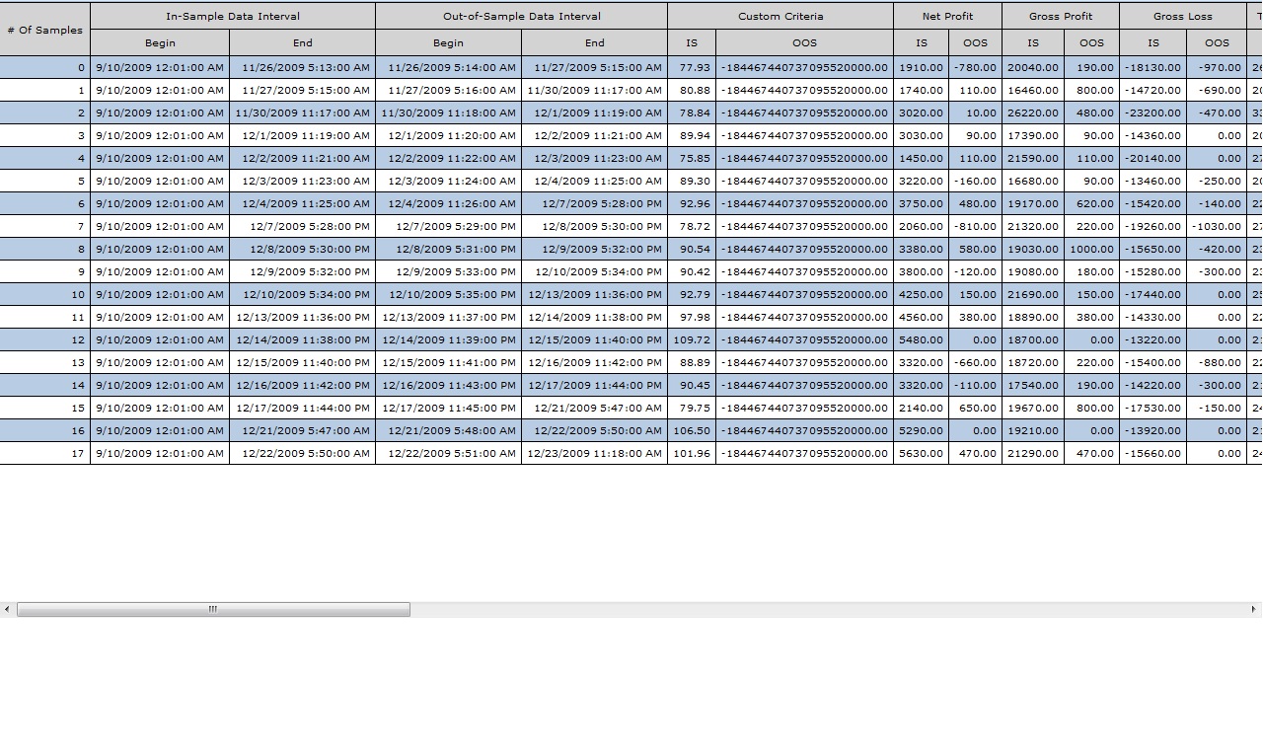Click cell '12/13/2009 11:37:00 PM'
The image size is (1263, 750).
[x=448, y=317]
